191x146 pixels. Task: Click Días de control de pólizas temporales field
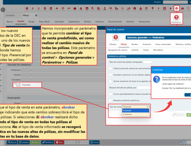pos(147,62)
